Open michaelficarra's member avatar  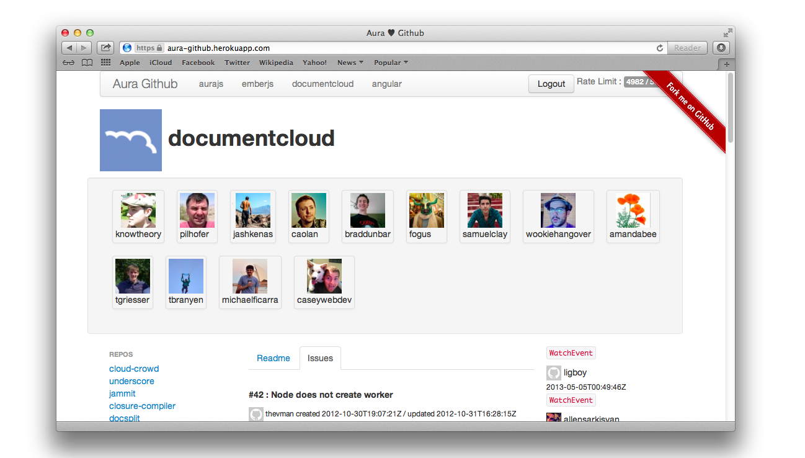pos(250,276)
